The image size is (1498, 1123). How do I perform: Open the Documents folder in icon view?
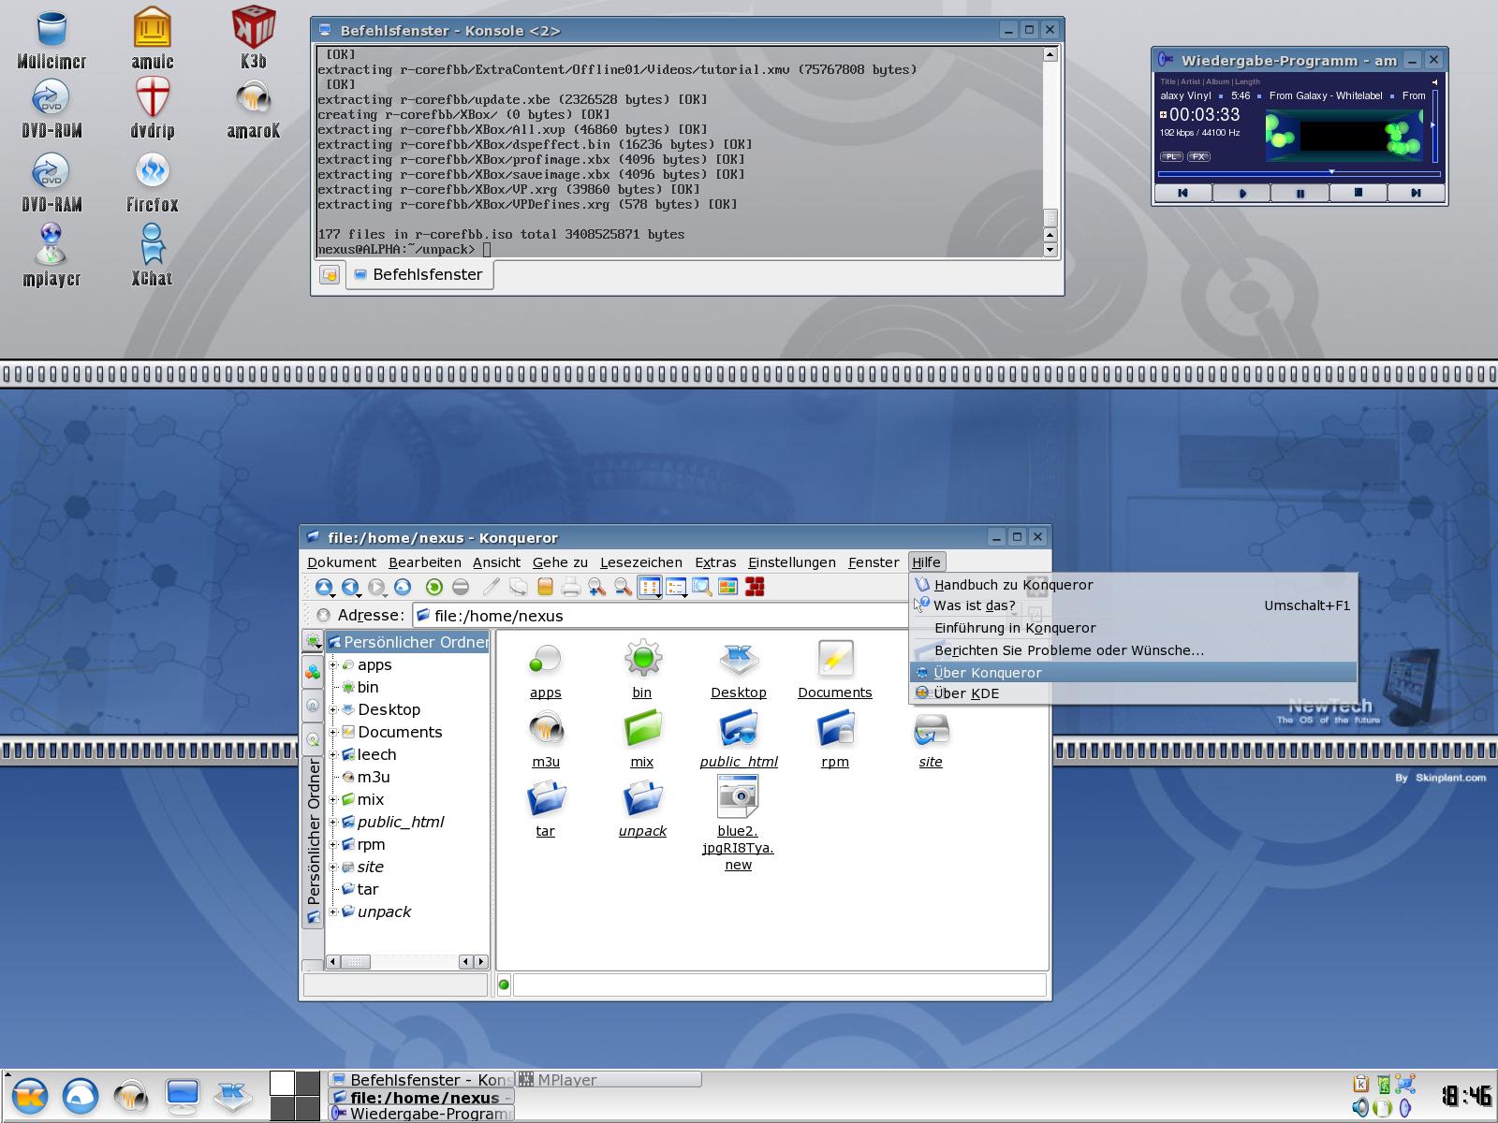[x=835, y=668]
